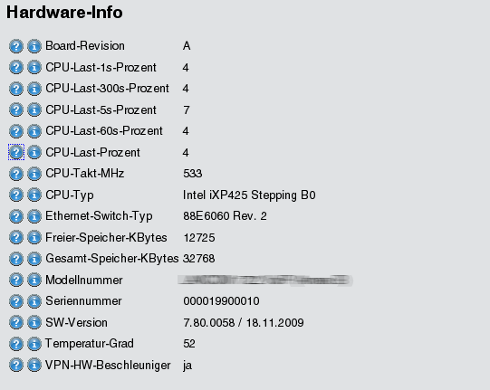Show info for Gesamt-Speicher-KBytes

coord(34,259)
